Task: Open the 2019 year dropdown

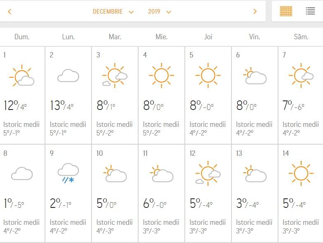Action: point(159,12)
